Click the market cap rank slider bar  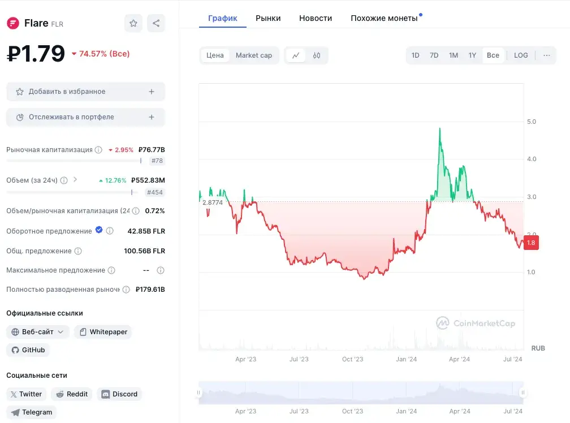click(74, 161)
